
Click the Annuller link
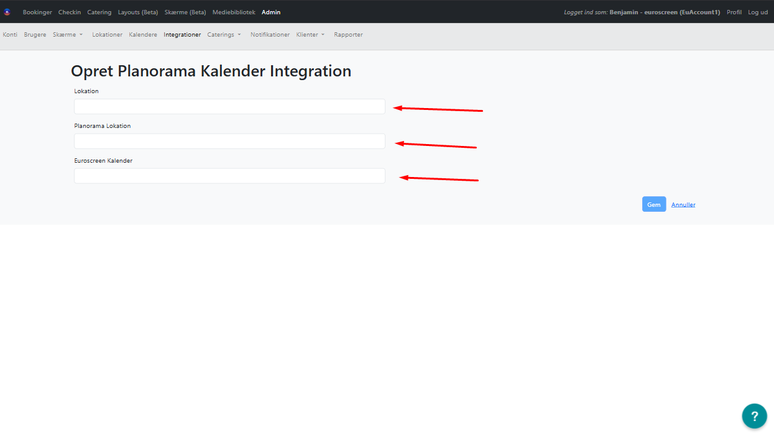[683, 205]
